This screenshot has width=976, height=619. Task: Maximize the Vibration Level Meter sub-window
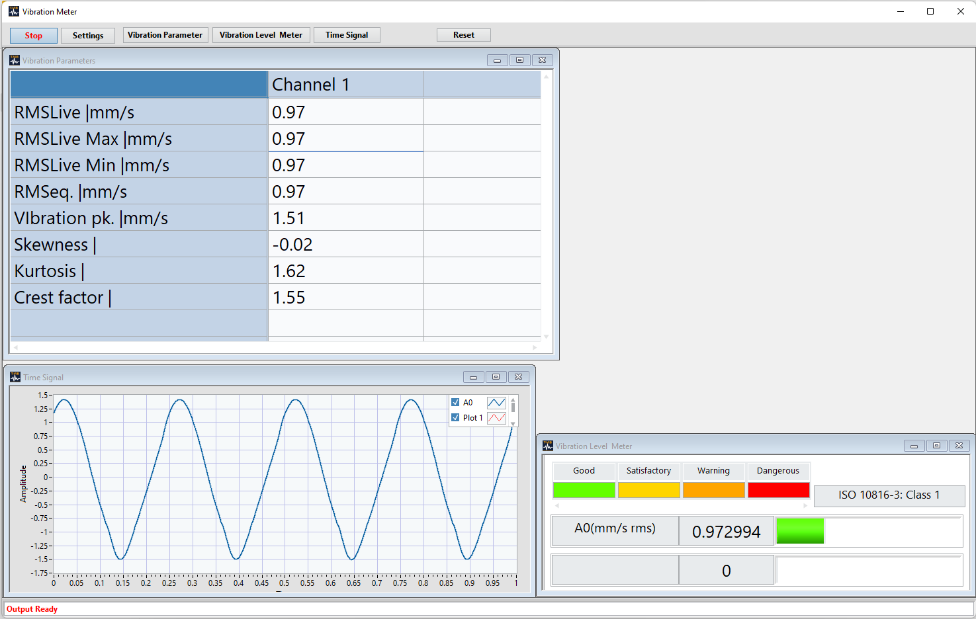(x=936, y=446)
